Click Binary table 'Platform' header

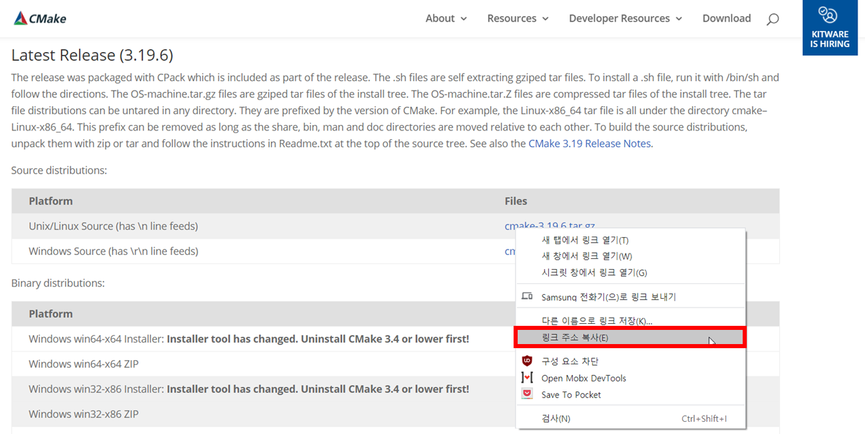[x=51, y=314]
